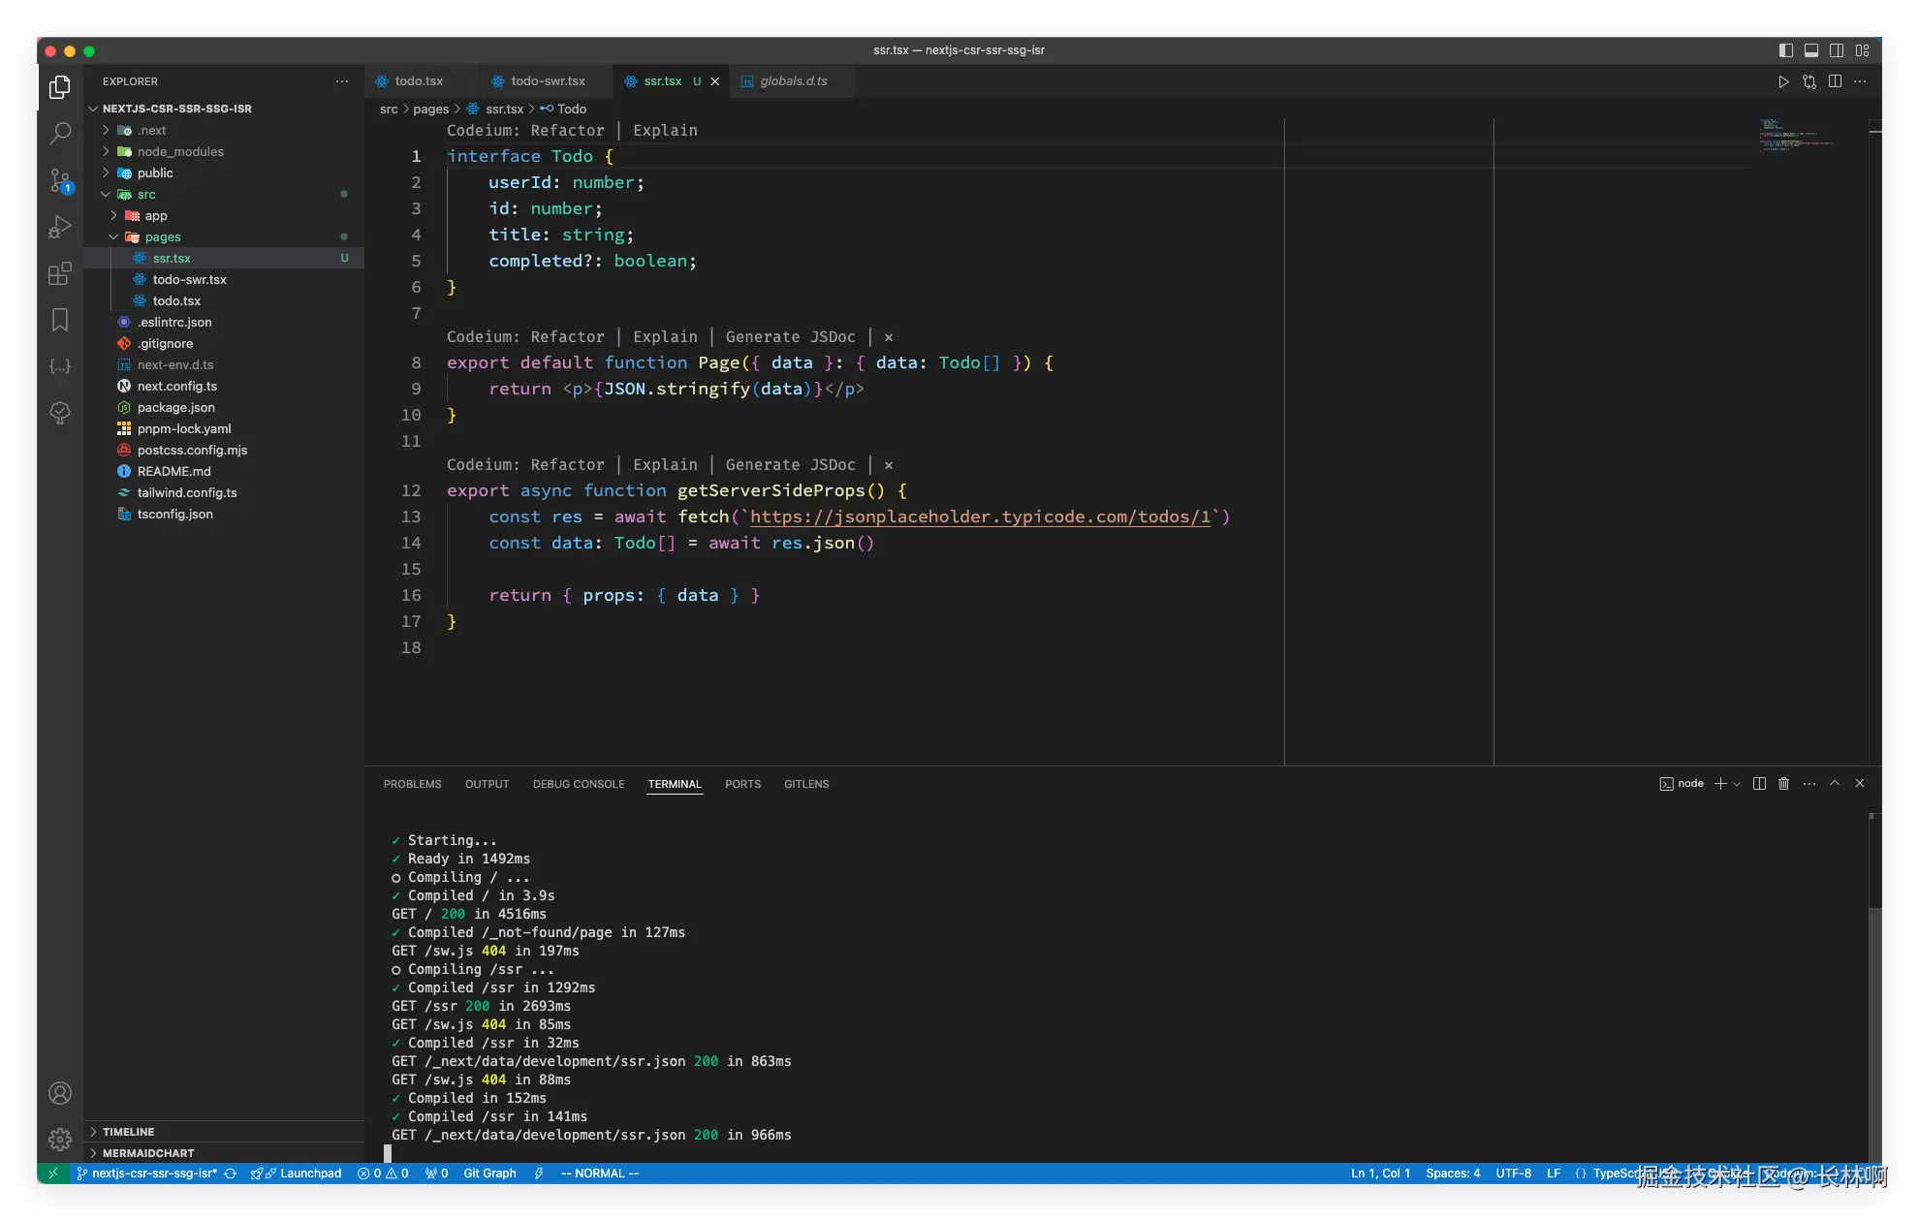Screen dimensions: 1919x1221
Task: Kill terminal with the trash icon
Action: point(1783,784)
